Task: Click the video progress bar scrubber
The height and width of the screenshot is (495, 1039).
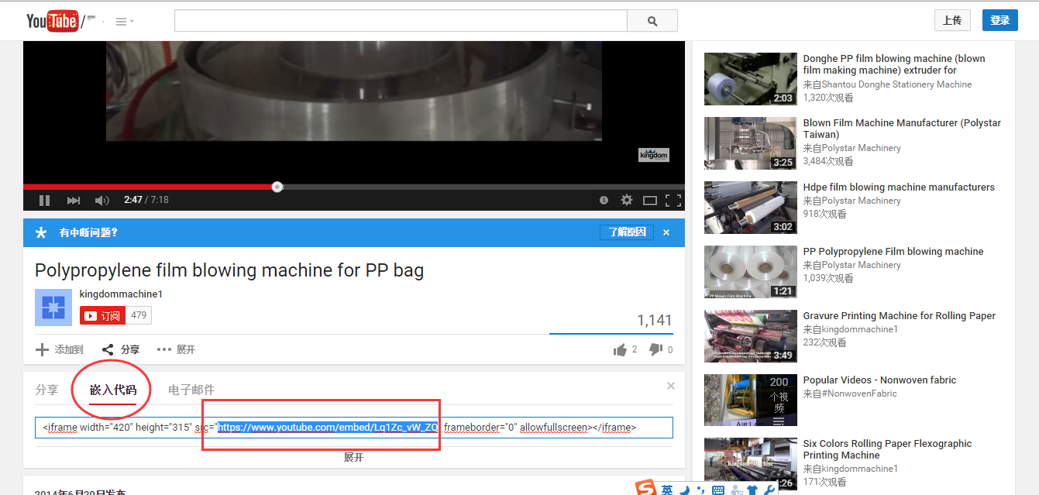Action: pyautogui.click(x=277, y=187)
